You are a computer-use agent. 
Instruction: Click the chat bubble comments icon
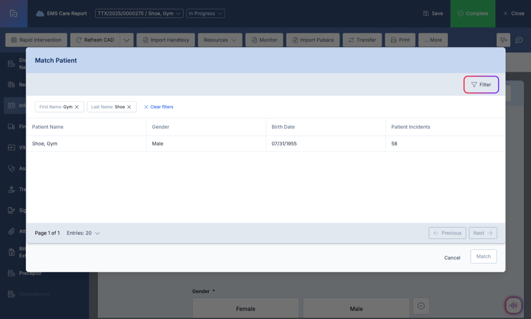click(519, 40)
